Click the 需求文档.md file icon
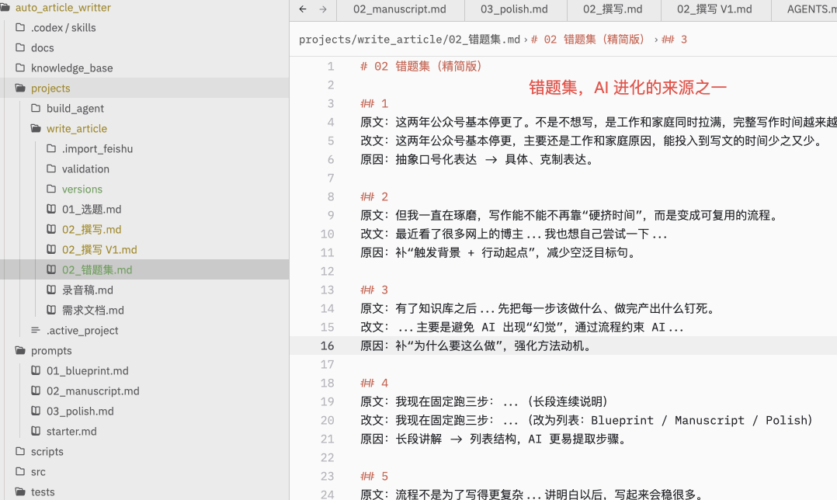Screen dimensions: 837x500 (51, 310)
